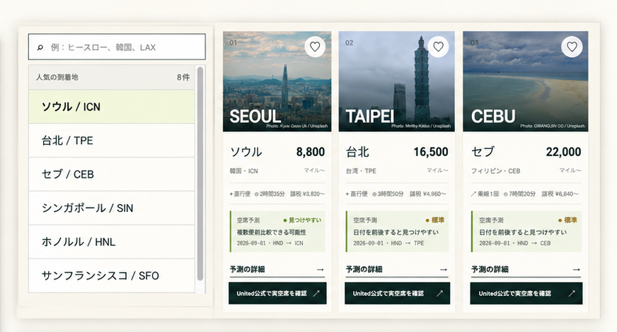This screenshot has width=617, height=332.
Task: Favorite the Seoul card with the heart icon
Action: click(x=315, y=47)
